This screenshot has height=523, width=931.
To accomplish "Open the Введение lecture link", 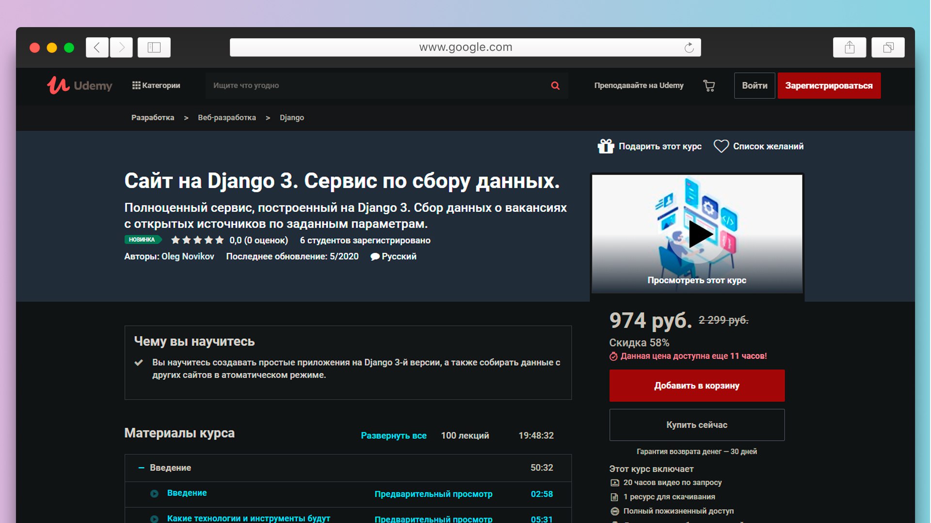I will (187, 493).
